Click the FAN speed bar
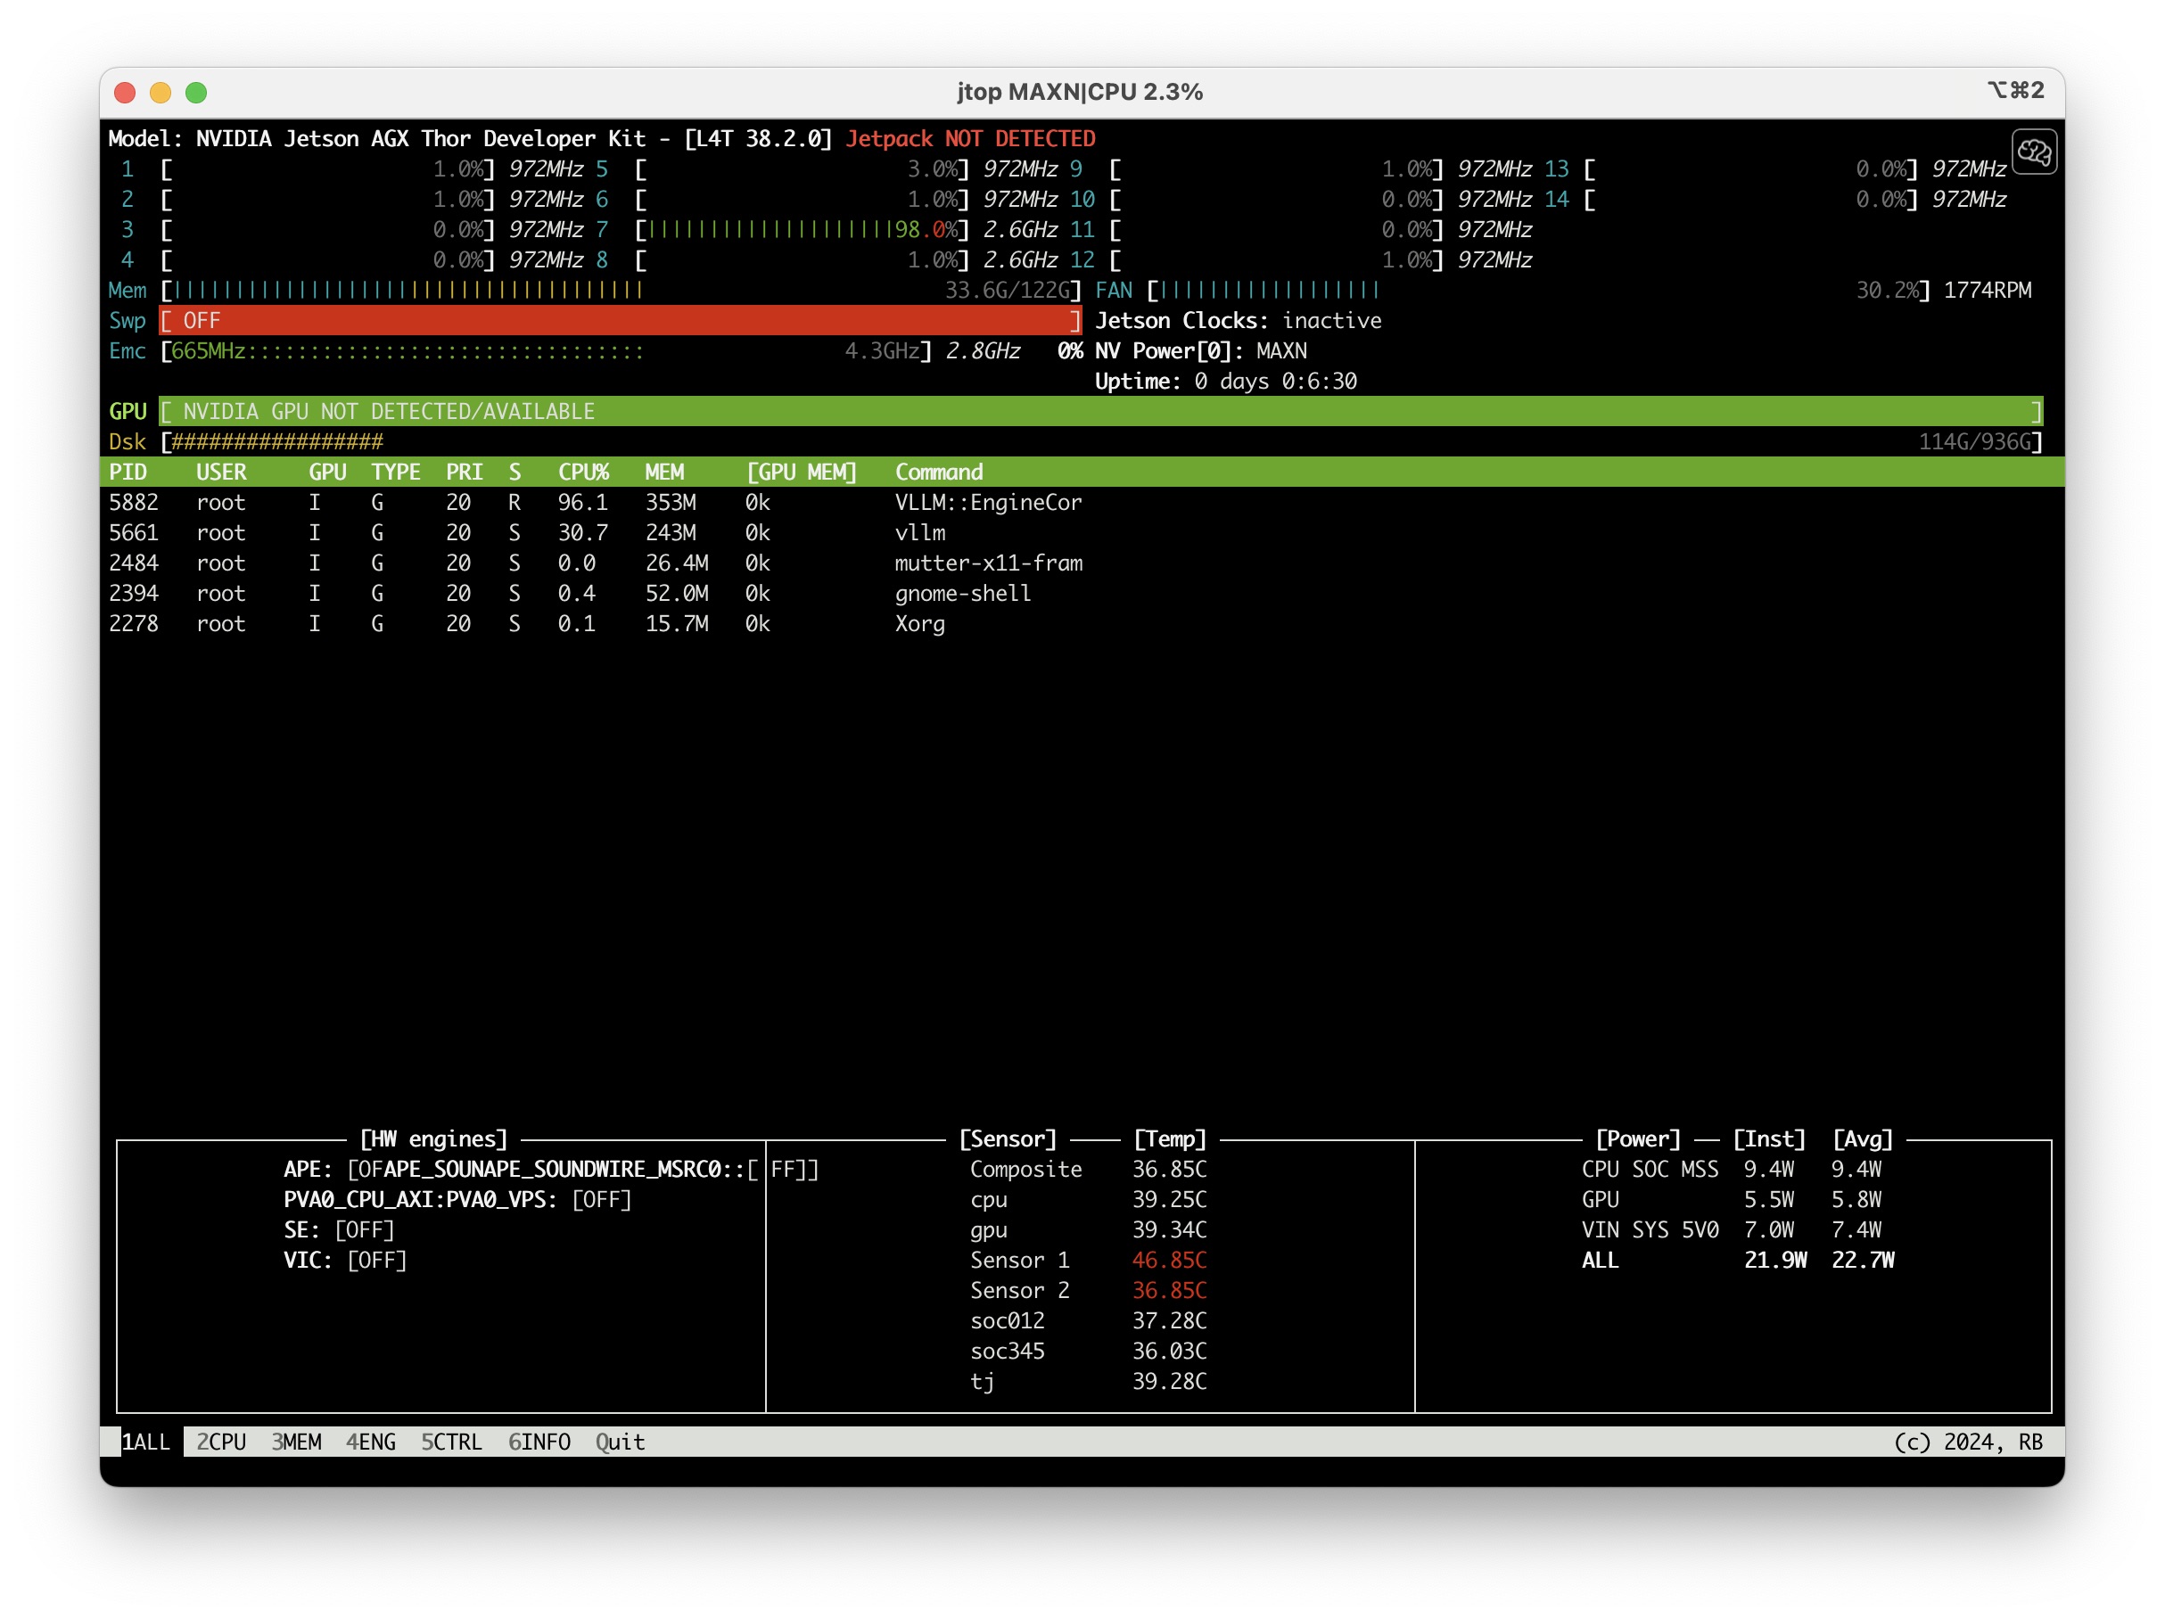This screenshot has height=1619, width=2165. [1536, 290]
